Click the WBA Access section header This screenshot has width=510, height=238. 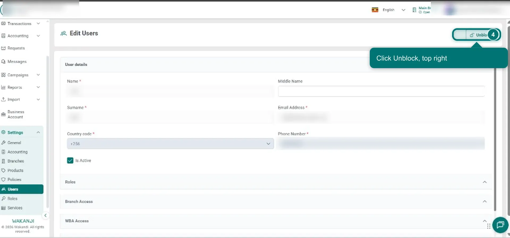tap(276, 221)
